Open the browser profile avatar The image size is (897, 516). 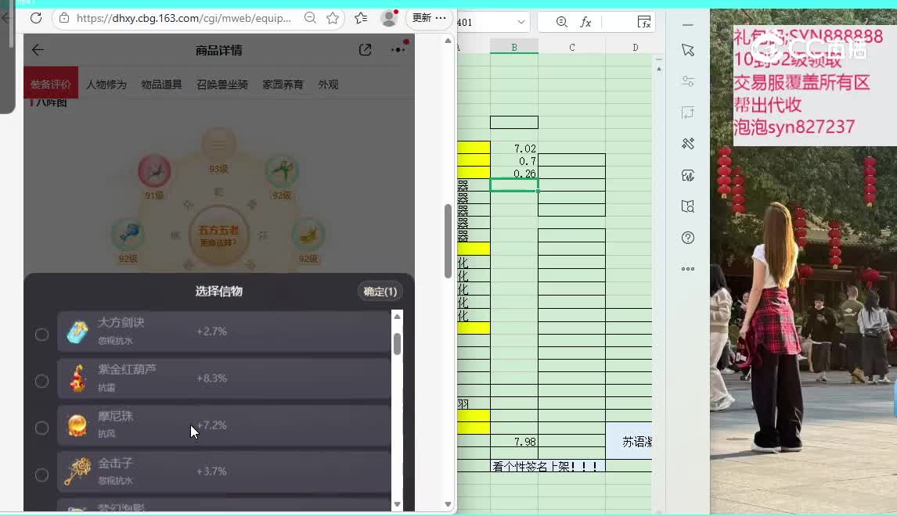(389, 18)
